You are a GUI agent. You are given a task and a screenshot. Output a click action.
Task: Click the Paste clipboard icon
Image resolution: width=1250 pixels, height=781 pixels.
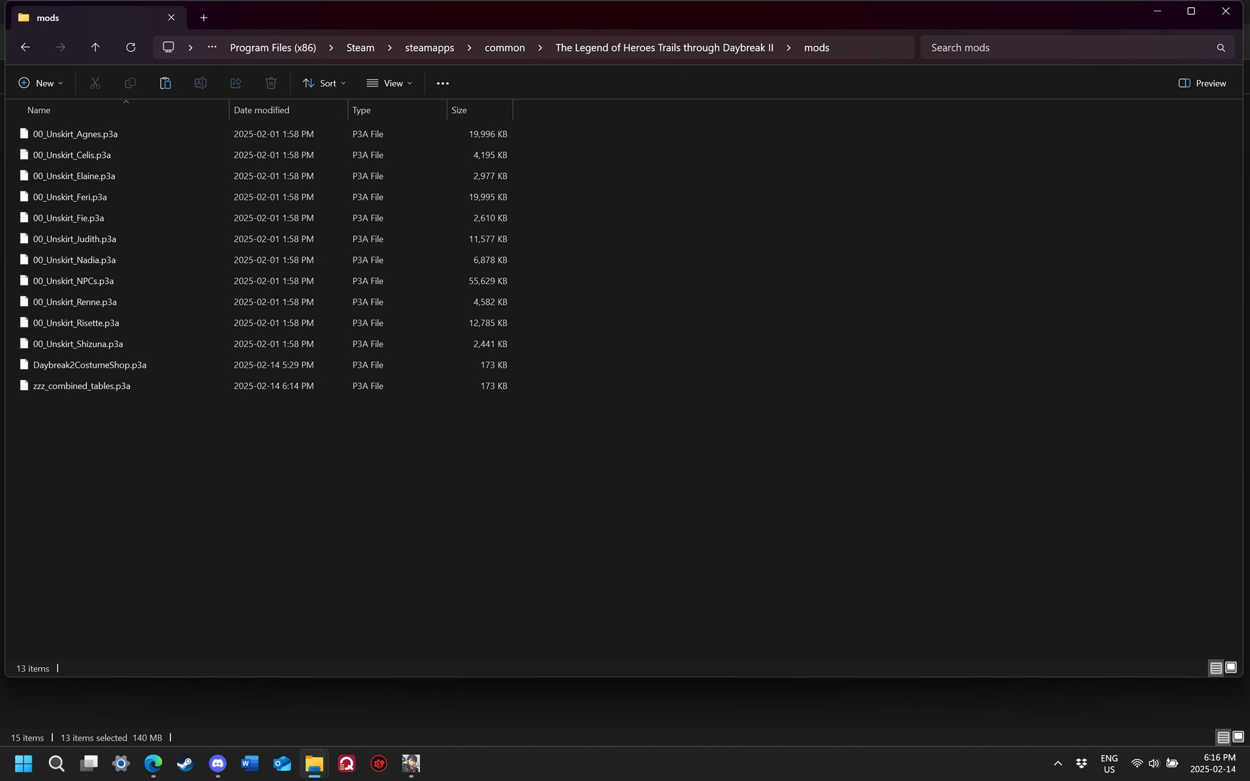(165, 83)
